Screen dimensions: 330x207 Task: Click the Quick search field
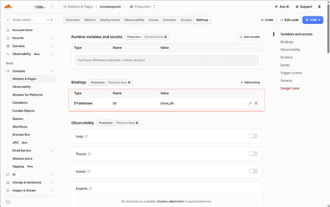30,20
